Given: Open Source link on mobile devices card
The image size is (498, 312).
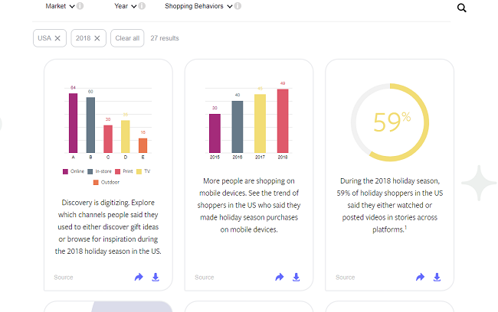Looking at the screenshot, I should pyautogui.click(x=205, y=278).
